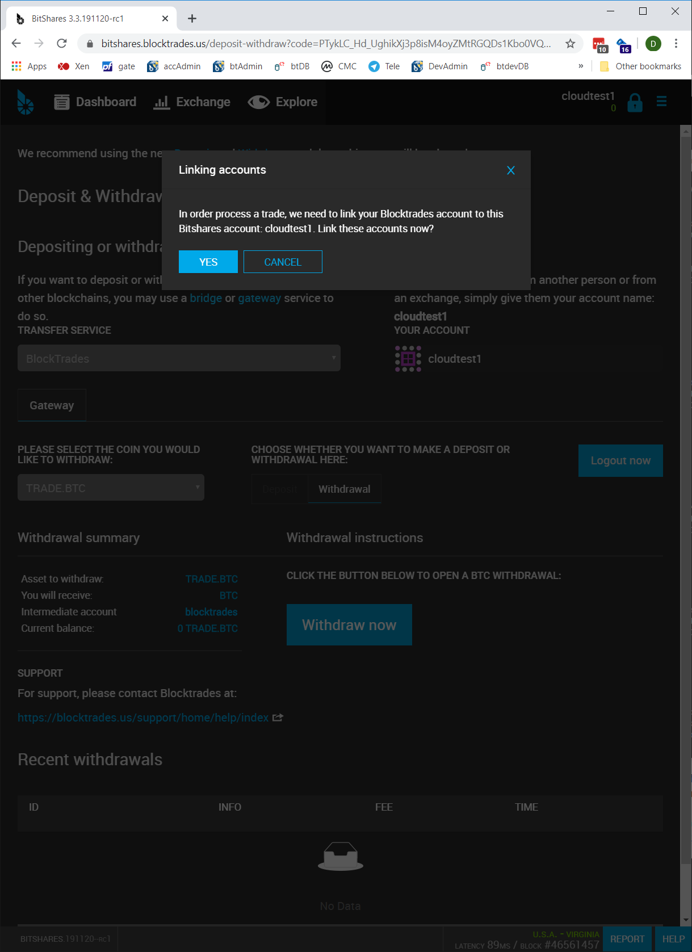
Task: Open HELP in the footer
Action: 673,939
